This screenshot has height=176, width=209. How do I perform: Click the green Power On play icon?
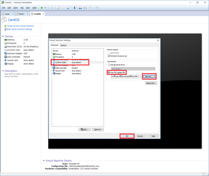tap(42, 8)
